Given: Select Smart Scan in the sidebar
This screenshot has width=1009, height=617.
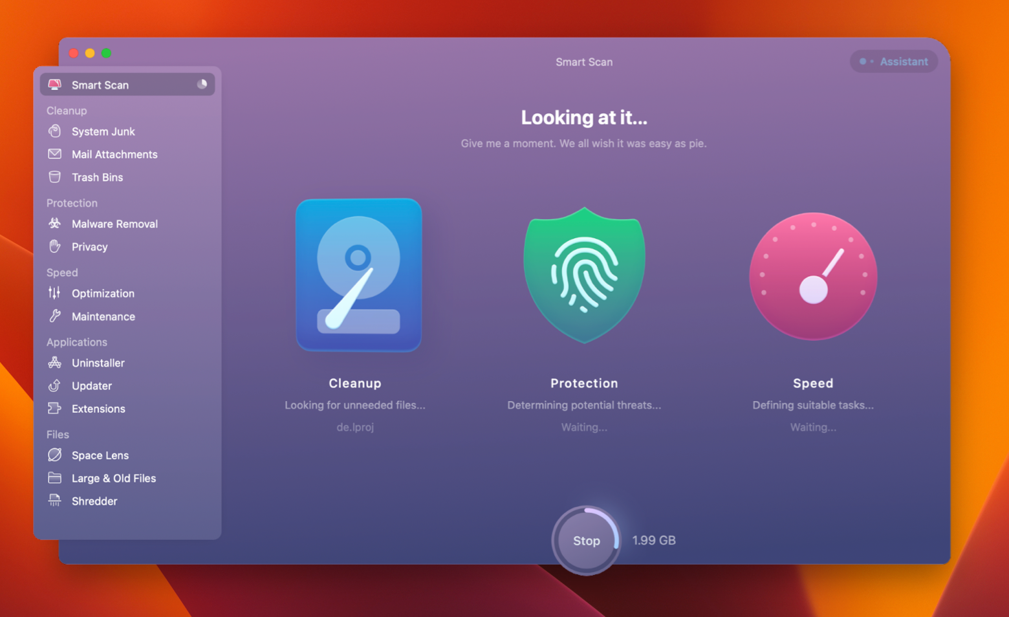Looking at the screenshot, I should (100, 85).
